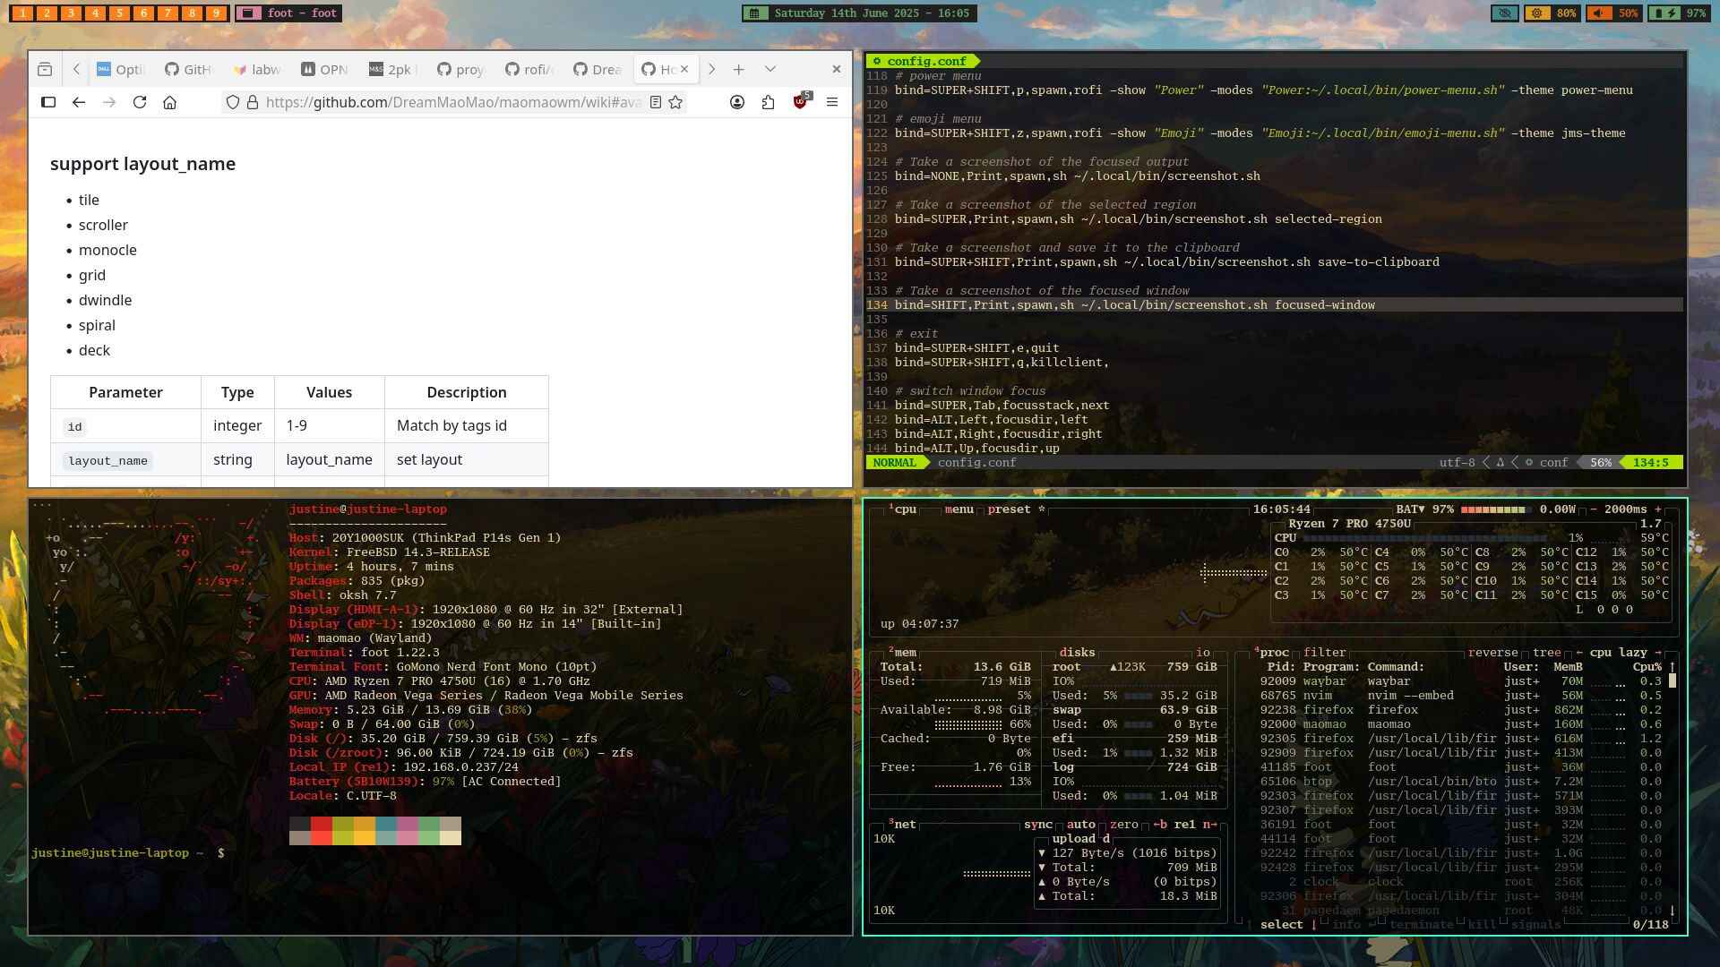Click btop signals button
The image size is (1720, 967).
point(1535,925)
